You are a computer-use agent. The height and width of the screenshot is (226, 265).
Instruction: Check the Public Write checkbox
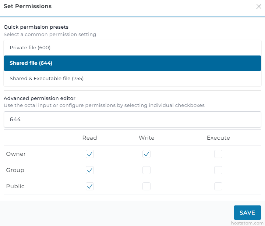146,186
